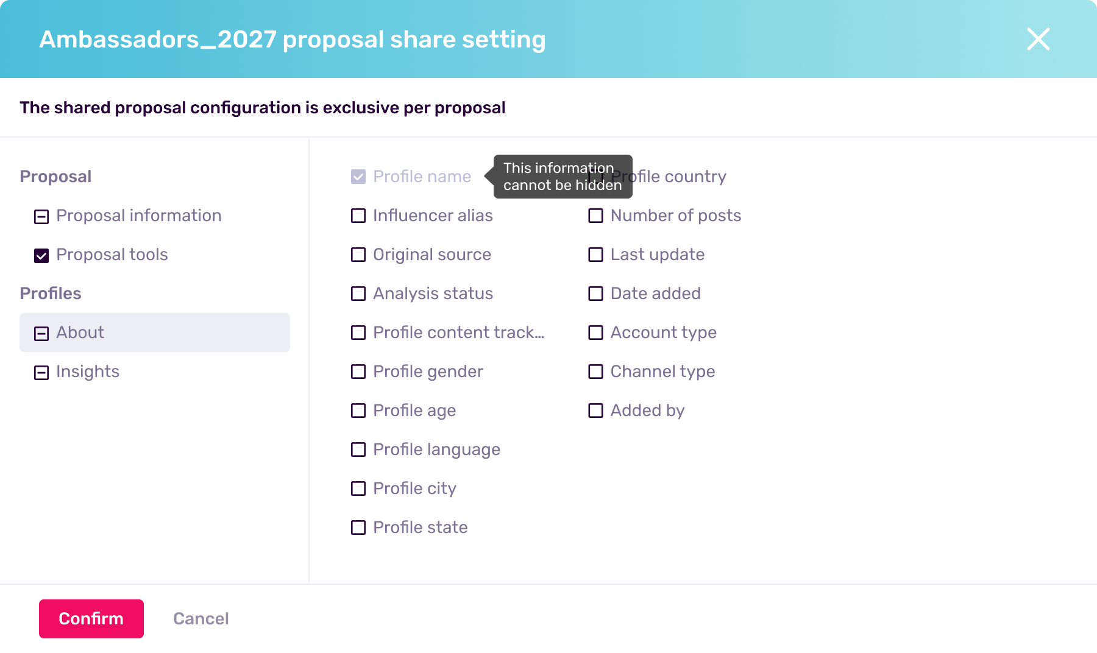Toggle the Profile age checkbox

tap(358, 411)
